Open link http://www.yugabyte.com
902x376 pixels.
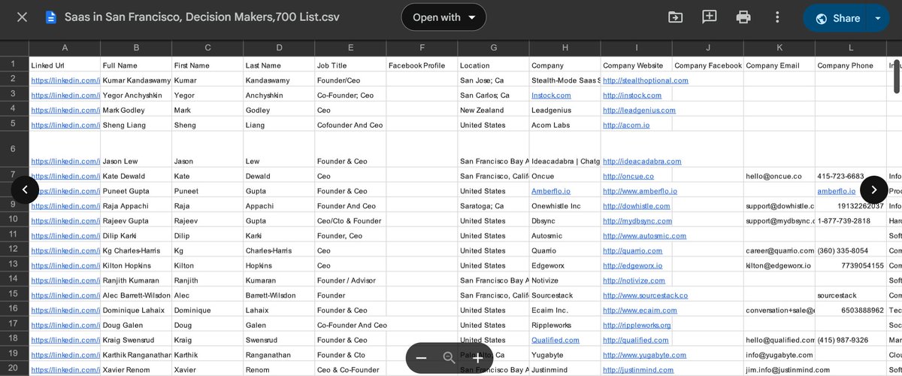(x=644, y=355)
